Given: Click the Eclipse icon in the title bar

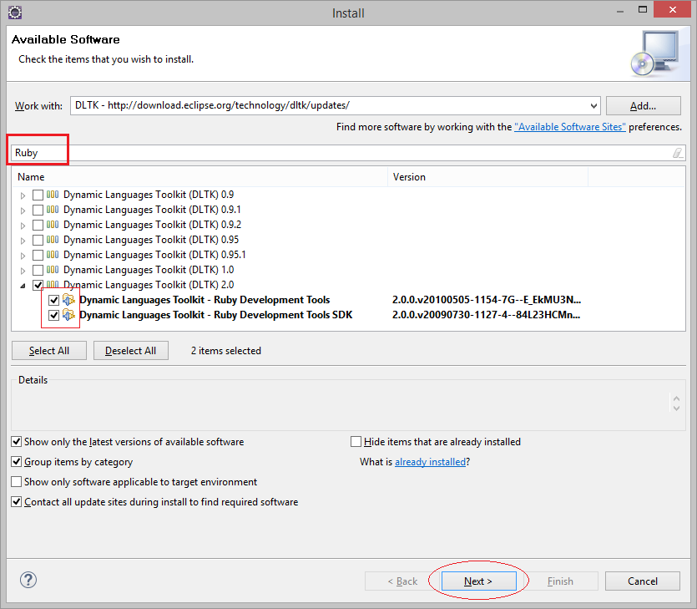Looking at the screenshot, I should tap(15, 13).
